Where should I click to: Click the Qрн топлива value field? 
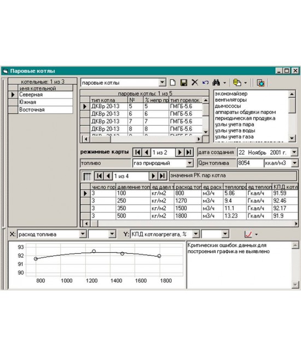250,163
